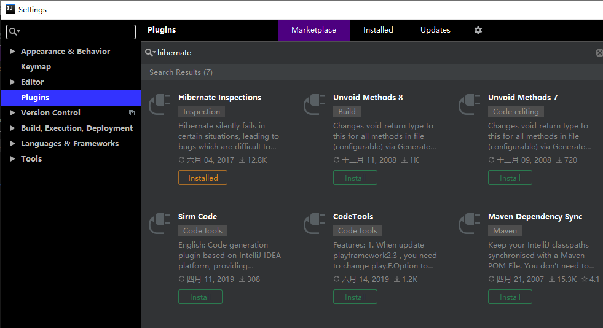Click the Unvoid Methods 8 plugin icon
Image resolution: width=603 pixels, height=328 pixels.
315,104
